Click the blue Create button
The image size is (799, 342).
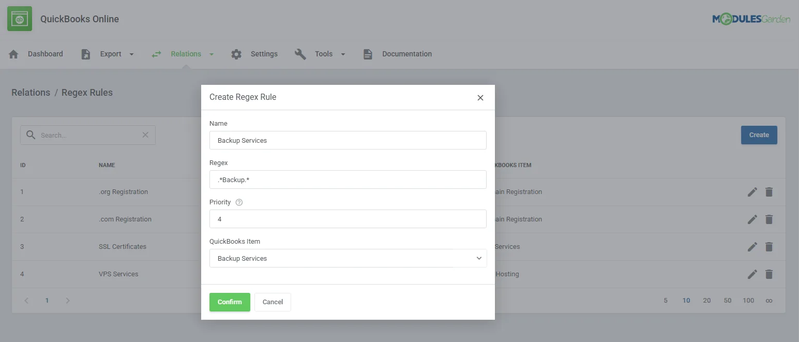[x=759, y=135]
